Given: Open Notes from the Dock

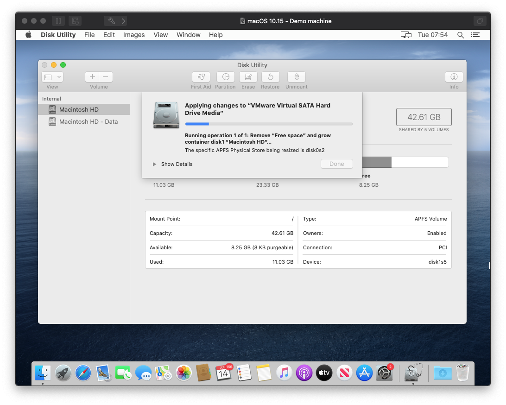Looking at the screenshot, I should point(264,373).
